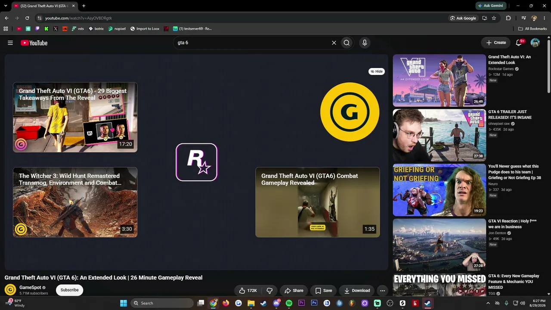Open the Twitch bookmark icon
The image size is (551, 310).
tap(37, 29)
